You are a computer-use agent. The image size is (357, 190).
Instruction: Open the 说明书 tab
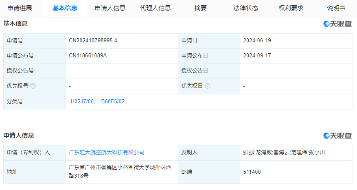click(336, 8)
